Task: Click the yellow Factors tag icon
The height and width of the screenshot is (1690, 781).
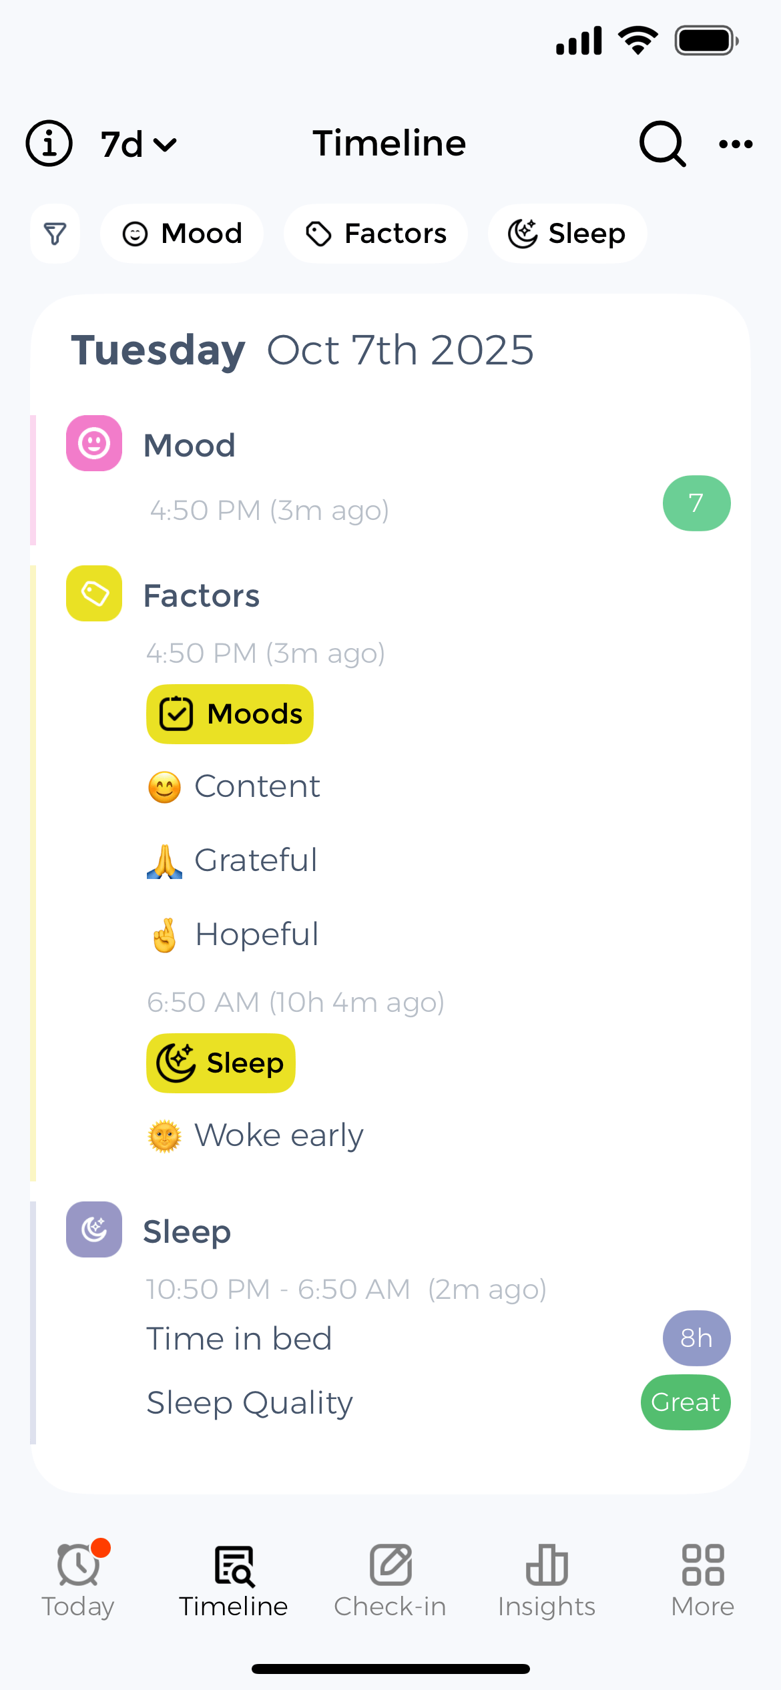Action: pos(93,593)
